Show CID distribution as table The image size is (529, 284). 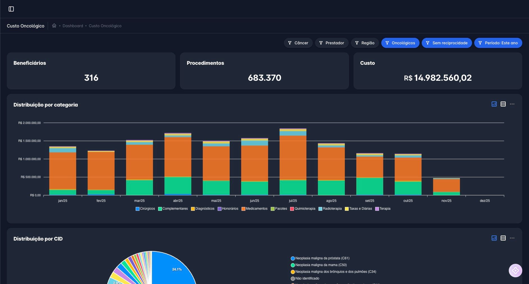[503, 238]
